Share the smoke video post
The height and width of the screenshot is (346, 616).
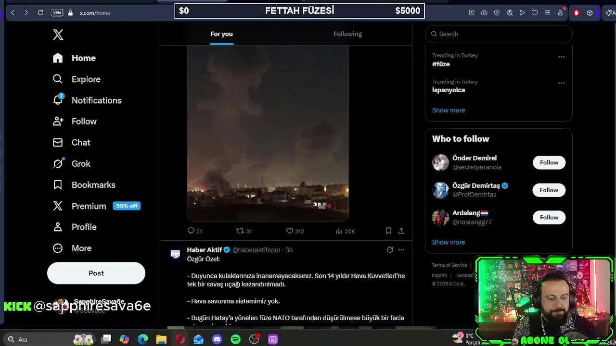(x=401, y=231)
